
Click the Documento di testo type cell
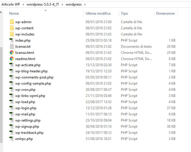[x=136, y=47]
